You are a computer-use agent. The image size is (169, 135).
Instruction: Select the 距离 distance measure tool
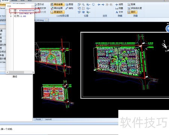(131, 4)
